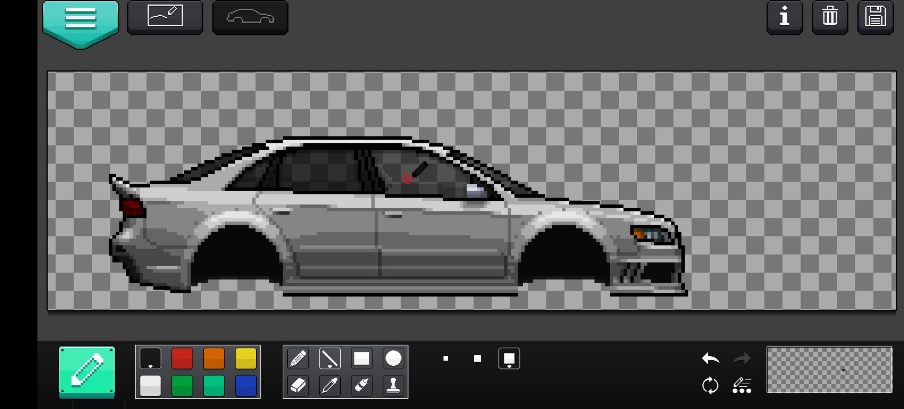Click the circular arrows rotate icon
The width and height of the screenshot is (904, 409).
(x=710, y=386)
